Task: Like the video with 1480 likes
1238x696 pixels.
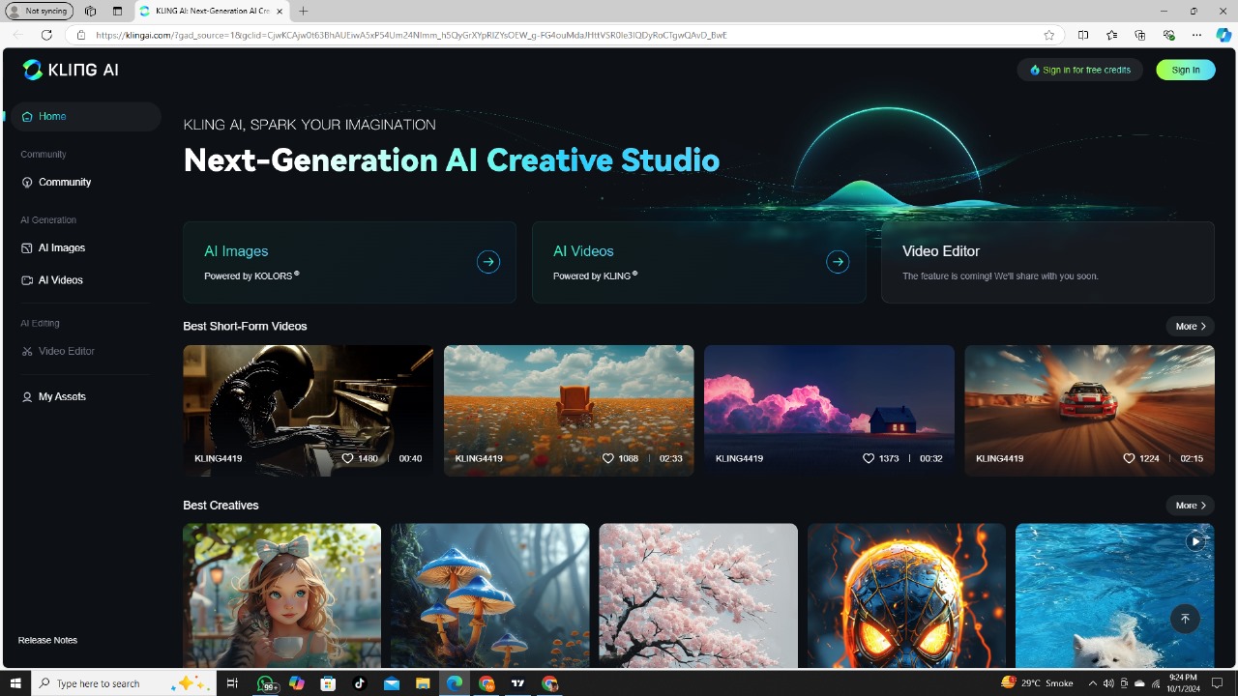Action: point(347,458)
